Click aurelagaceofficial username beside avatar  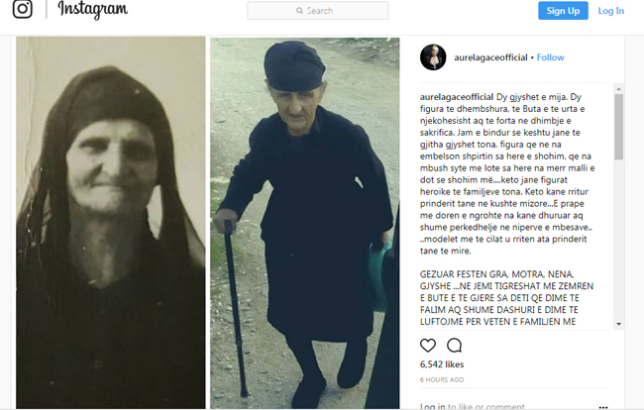click(x=490, y=57)
